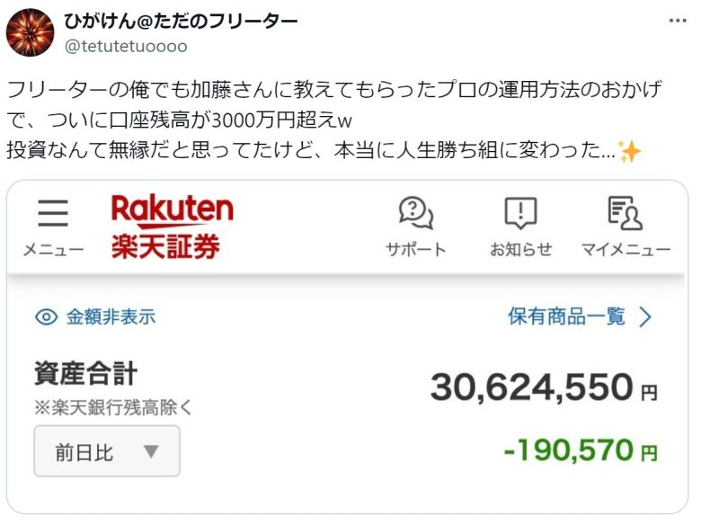Open the hamburger menu icon

(53, 213)
